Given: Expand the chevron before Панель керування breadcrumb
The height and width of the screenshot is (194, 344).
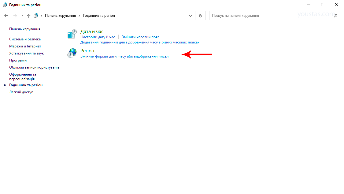Looking at the screenshot, I should 41,16.
